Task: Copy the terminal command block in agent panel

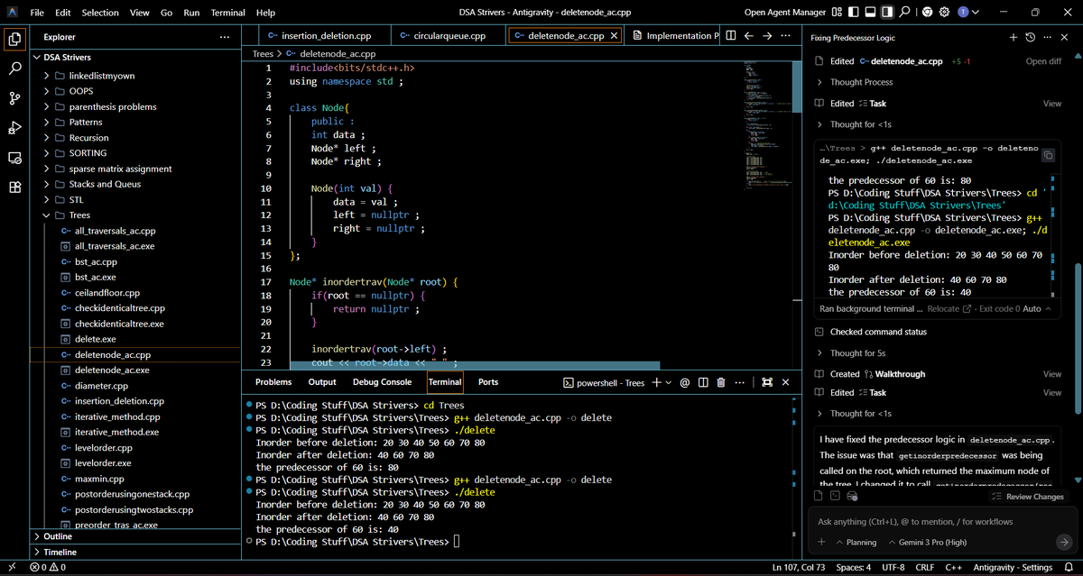Action: coord(1048,155)
